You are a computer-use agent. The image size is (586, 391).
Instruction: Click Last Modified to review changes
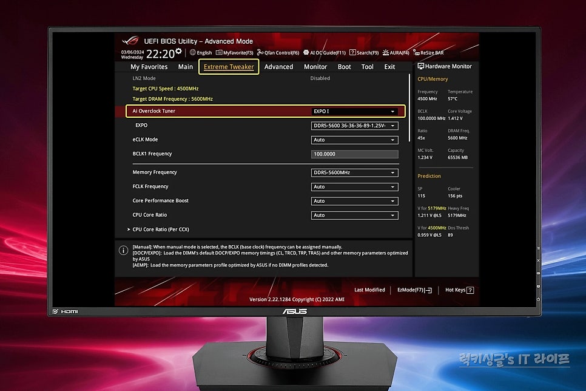tap(369, 290)
